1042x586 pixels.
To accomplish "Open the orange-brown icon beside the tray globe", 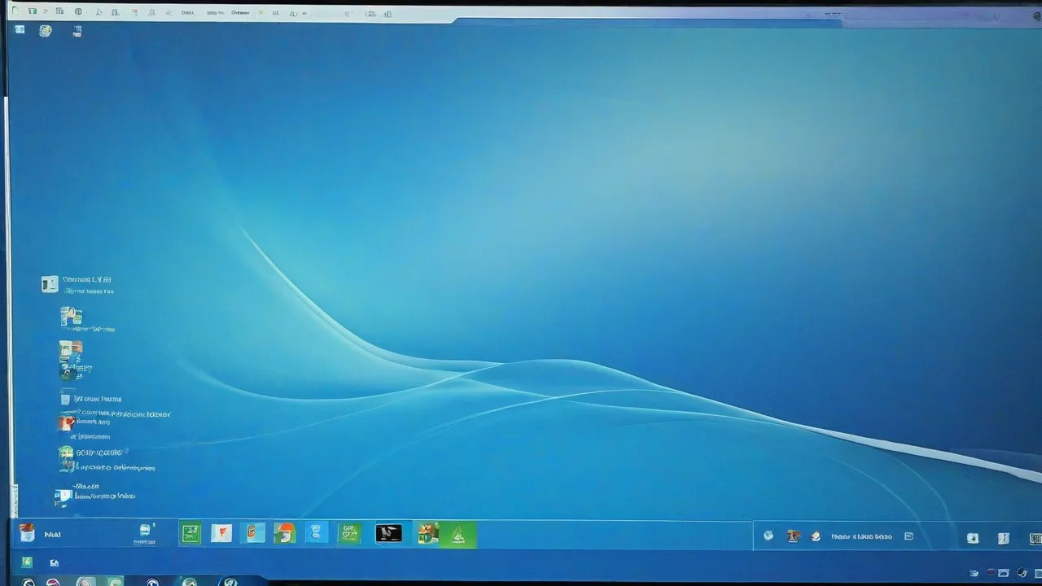I will [x=793, y=536].
